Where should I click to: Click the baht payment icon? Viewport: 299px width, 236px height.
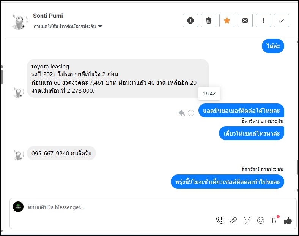click(274, 220)
